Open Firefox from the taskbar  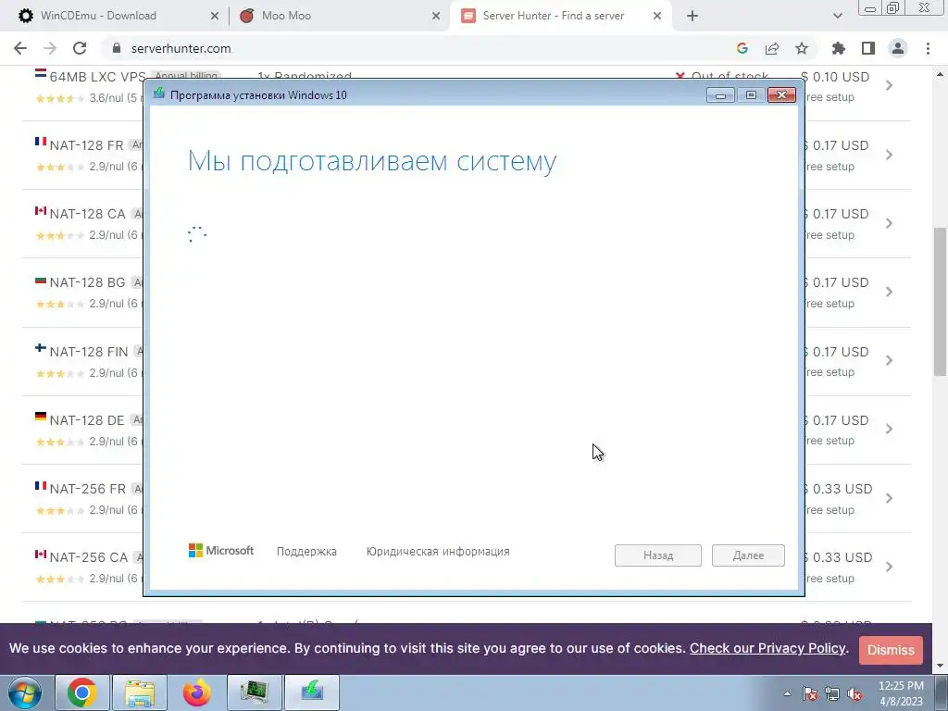(x=197, y=692)
